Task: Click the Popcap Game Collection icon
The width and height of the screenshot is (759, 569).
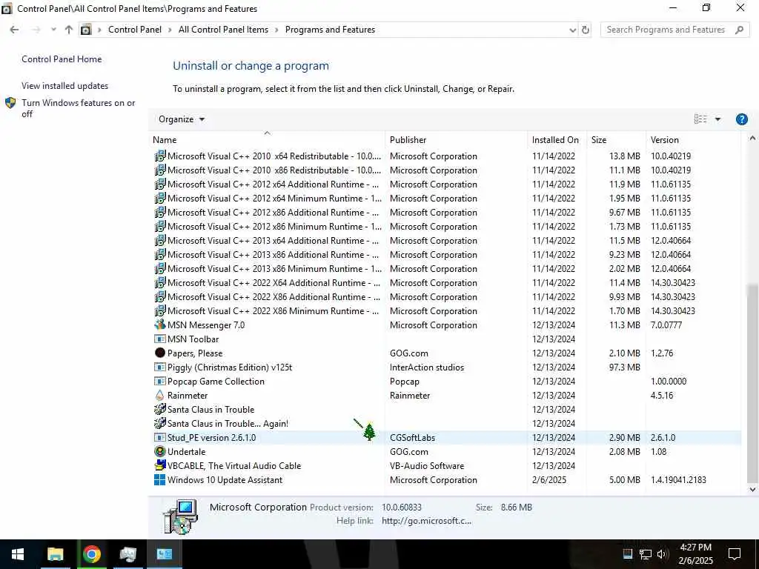Action: [x=160, y=381]
